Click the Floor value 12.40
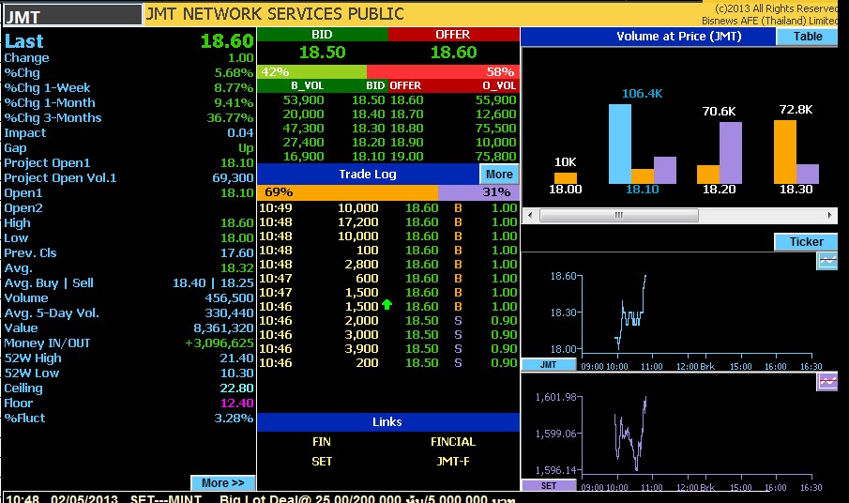Screen dimensions: 849x503 [236, 403]
